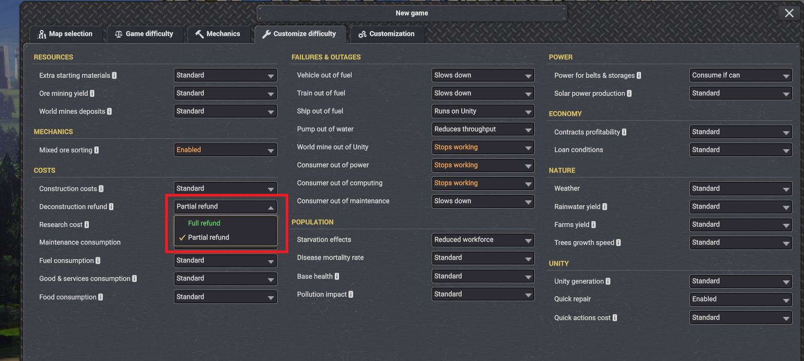Image resolution: width=804 pixels, height=361 pixels.
Task: Close the New game window
Action: coord(789,13)
